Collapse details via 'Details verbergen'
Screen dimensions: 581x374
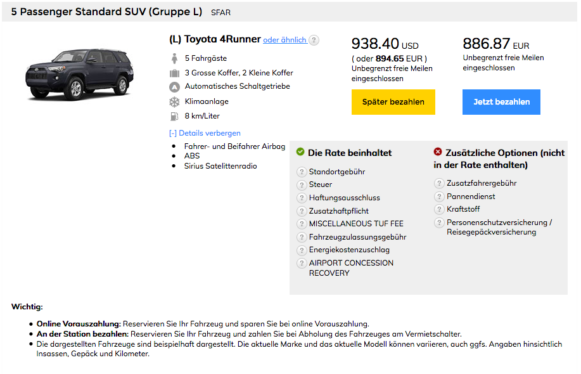click(205, 133)
